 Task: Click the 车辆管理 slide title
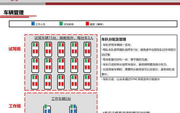coord(14,13)
